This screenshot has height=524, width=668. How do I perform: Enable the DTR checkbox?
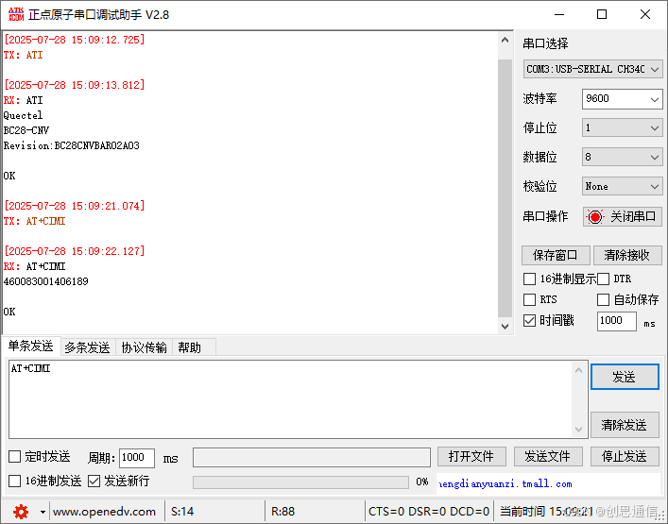603,279
